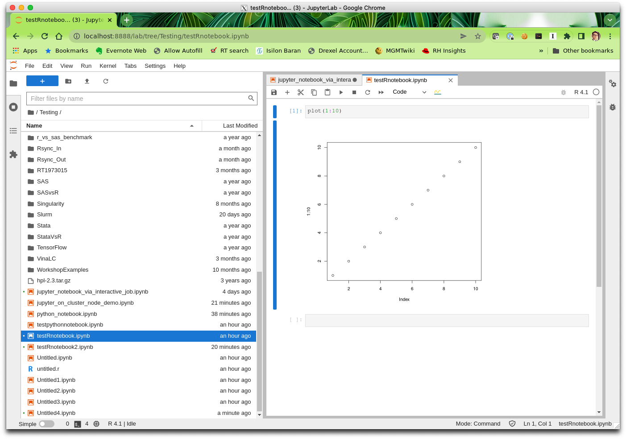Open the RH Insights bookmark

point(444,51)
